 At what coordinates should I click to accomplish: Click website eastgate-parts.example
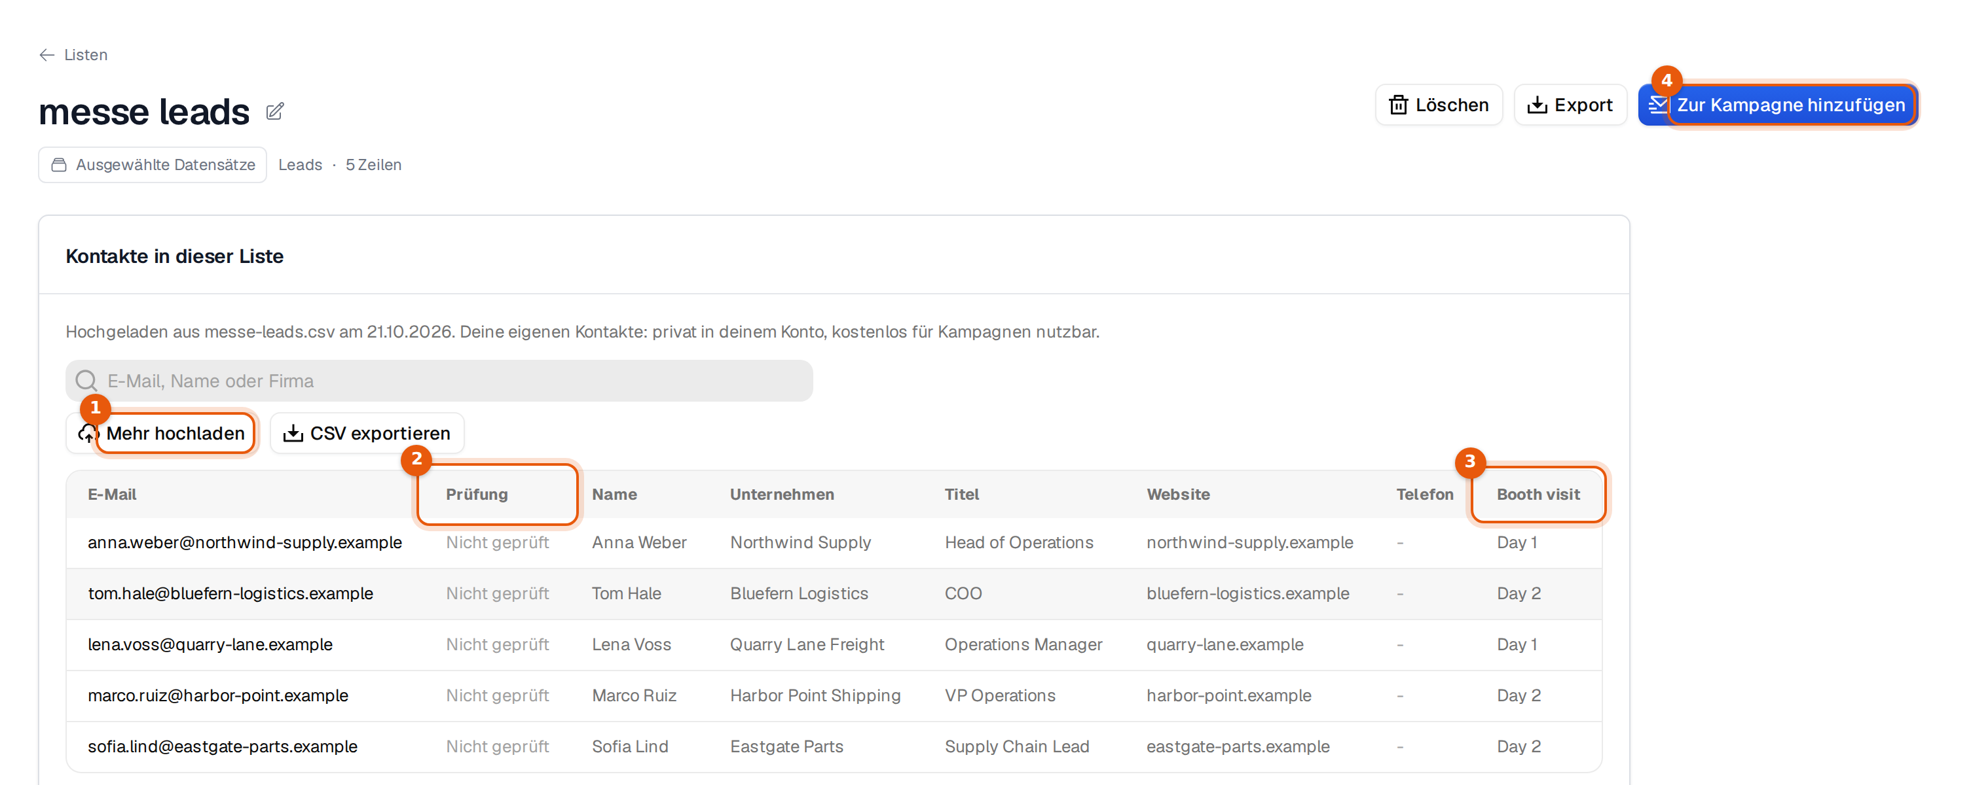(x=1237, y=747)
